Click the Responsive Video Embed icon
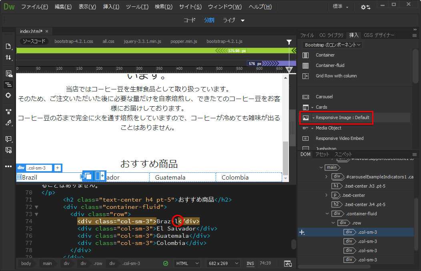421x271 pixels. (306, 138)
